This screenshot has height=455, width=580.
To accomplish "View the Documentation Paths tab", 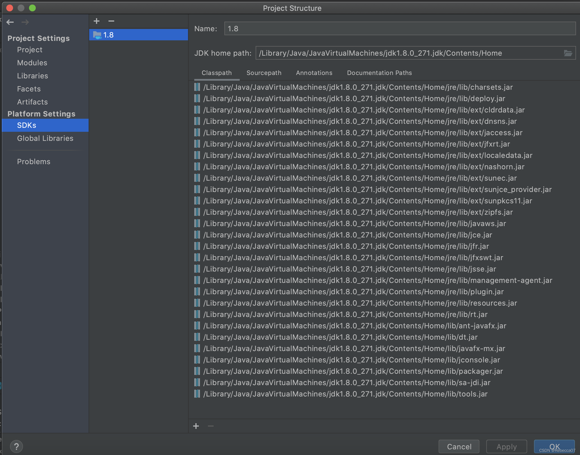I will 379,73.
